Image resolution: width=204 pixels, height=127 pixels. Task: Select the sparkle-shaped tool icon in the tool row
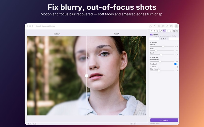155,31
